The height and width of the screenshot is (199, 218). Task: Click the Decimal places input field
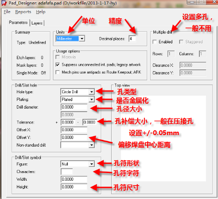click(132, 38)
